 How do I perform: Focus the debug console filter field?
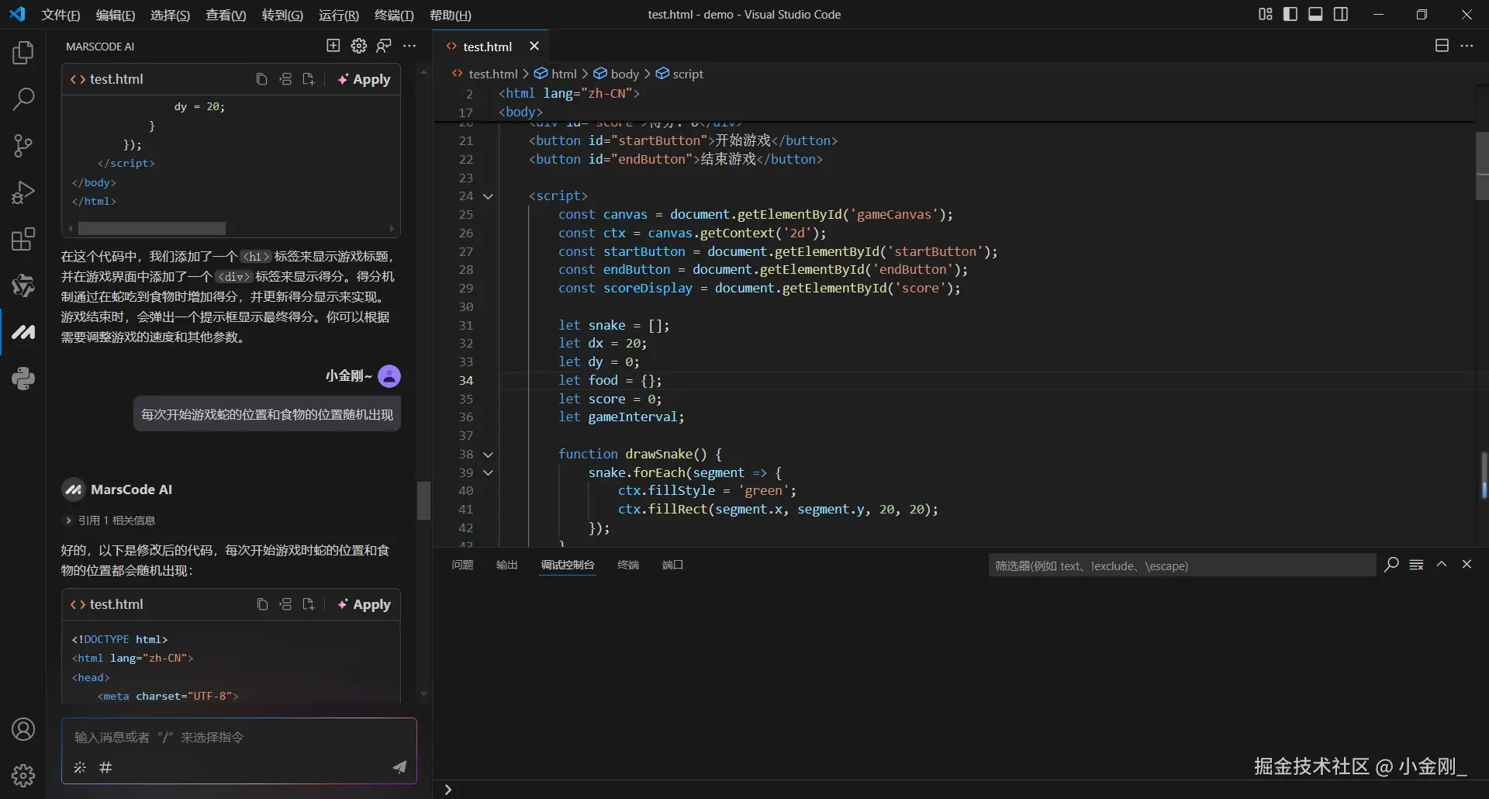coord(1180,566)
